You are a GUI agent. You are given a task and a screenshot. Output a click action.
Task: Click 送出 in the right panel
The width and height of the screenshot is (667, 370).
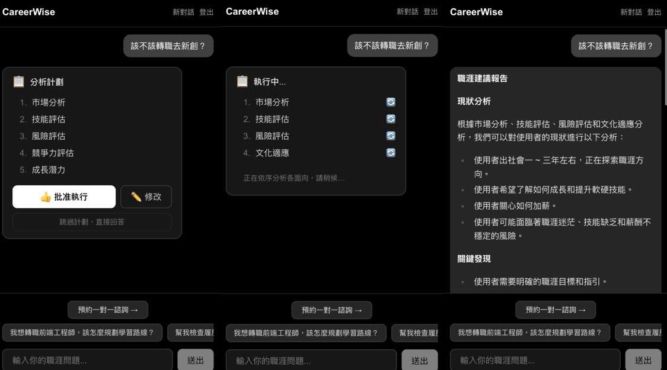click(643, 360)
